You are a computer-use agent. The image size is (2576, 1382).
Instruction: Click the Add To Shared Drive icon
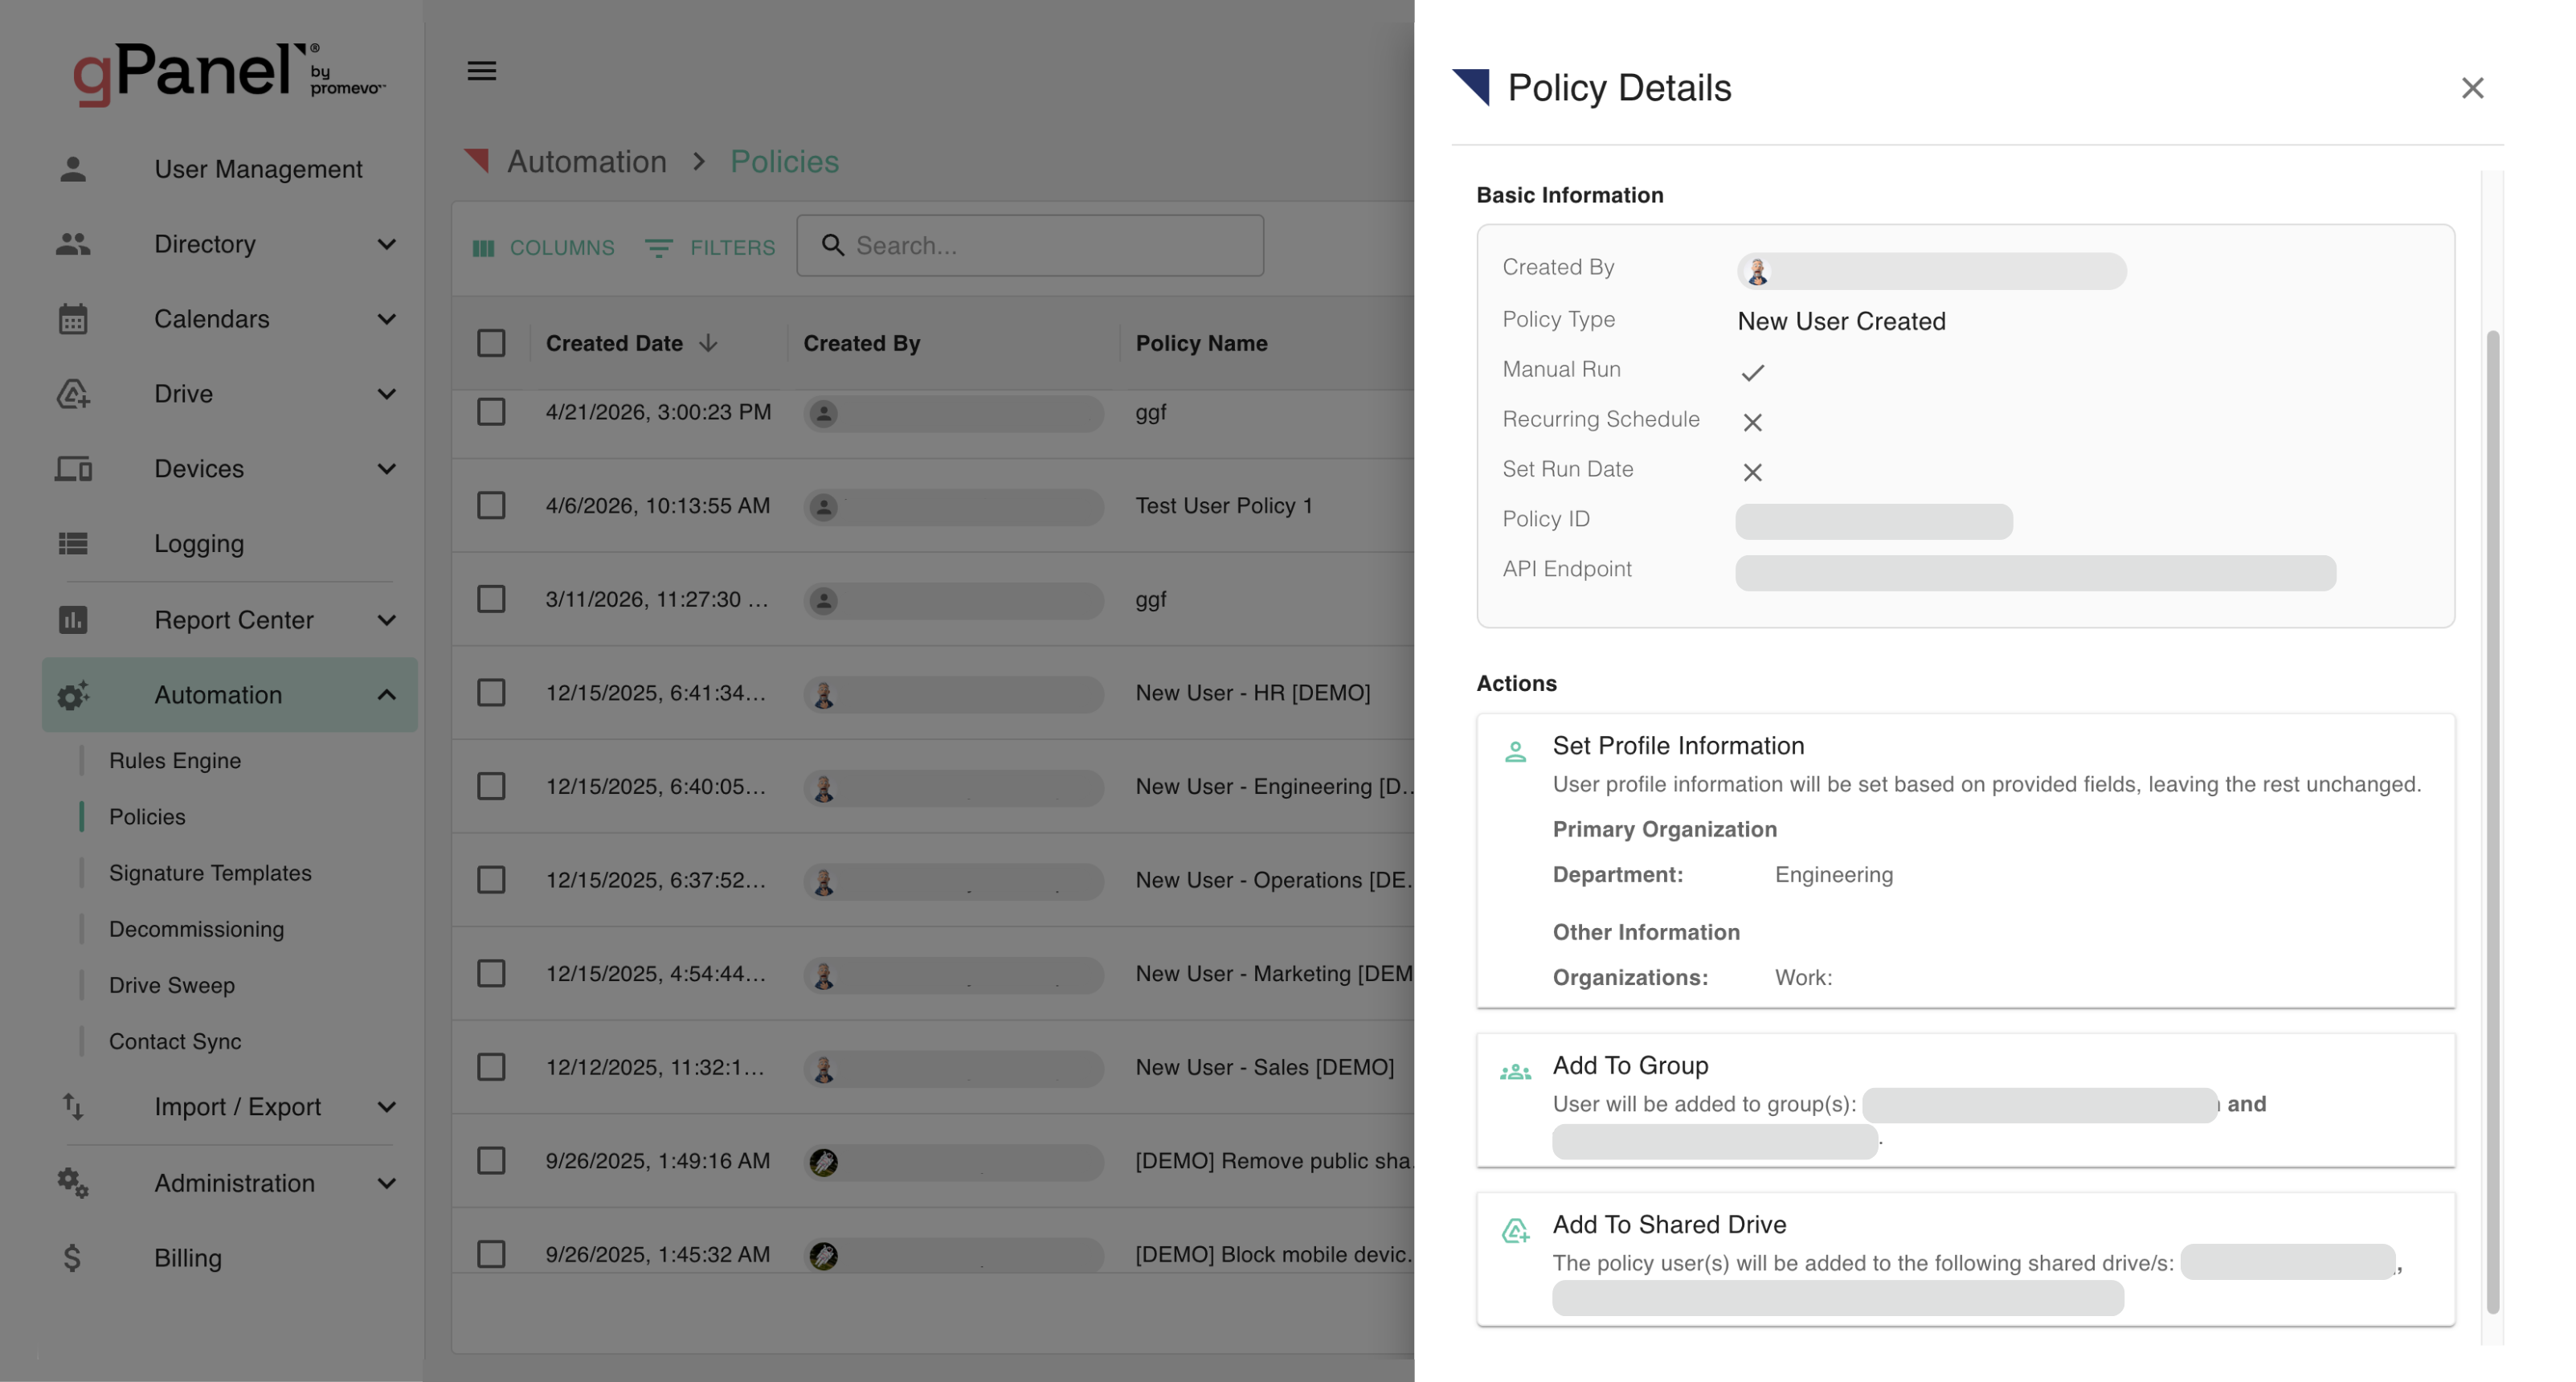1515,1231
